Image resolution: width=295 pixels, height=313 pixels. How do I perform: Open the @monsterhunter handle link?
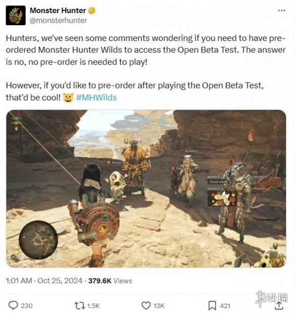pos(59,20)
